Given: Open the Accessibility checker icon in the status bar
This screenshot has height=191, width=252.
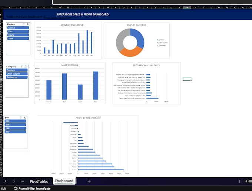Looking at the screenshot, I should 16,188.
